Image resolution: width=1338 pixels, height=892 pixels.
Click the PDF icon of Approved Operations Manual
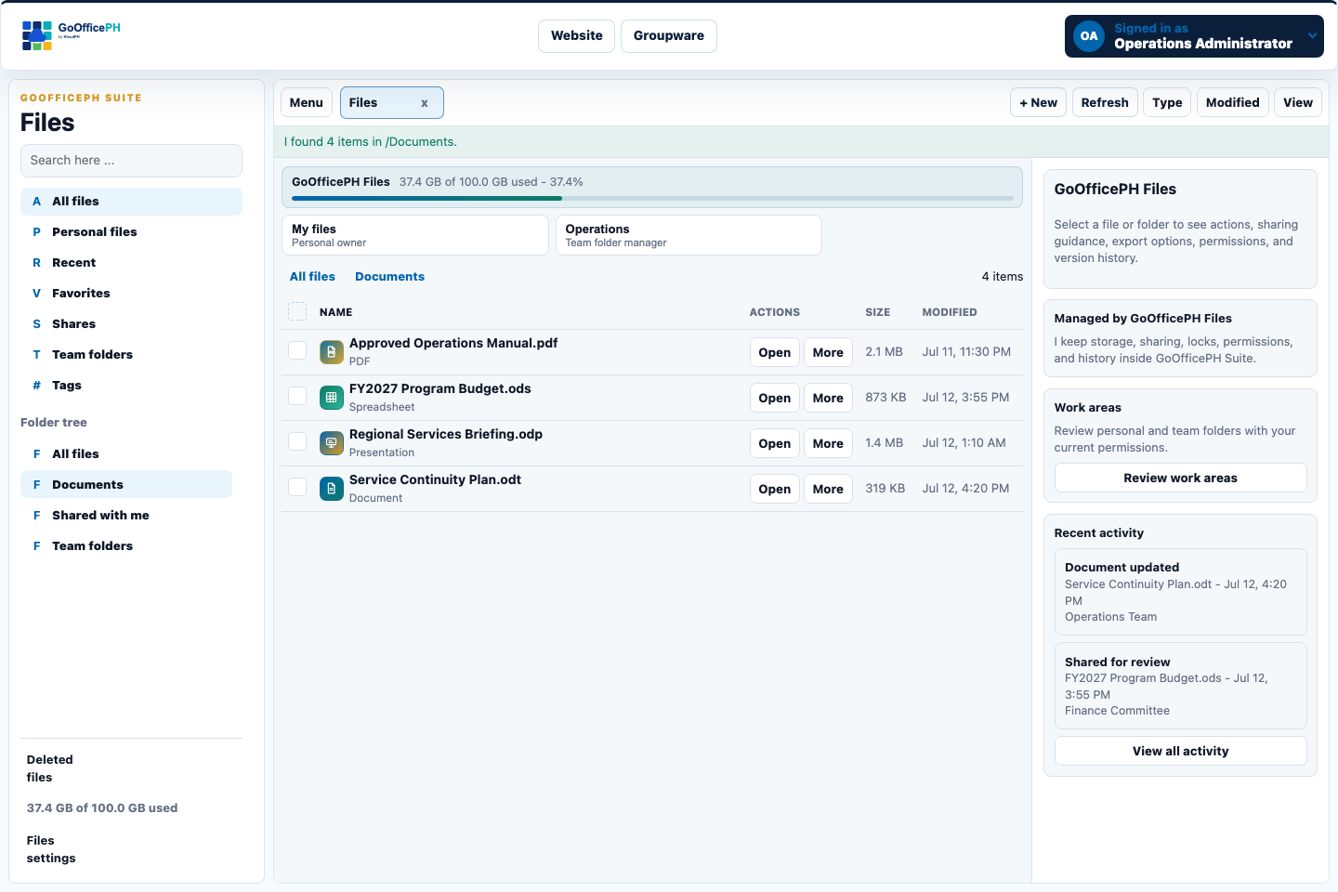[332, 352]
